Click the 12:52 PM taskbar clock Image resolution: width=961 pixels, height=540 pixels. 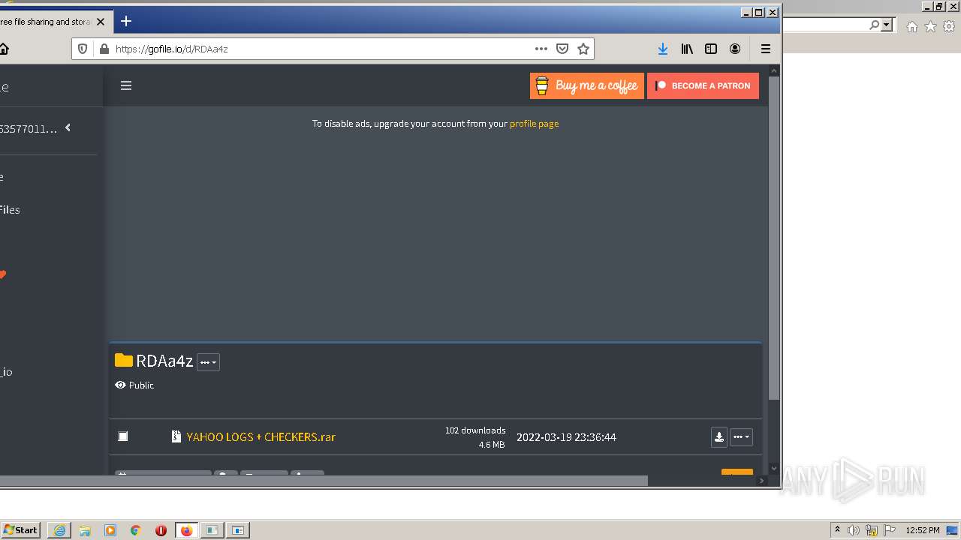pyautogui.click(x=923, y=530)
